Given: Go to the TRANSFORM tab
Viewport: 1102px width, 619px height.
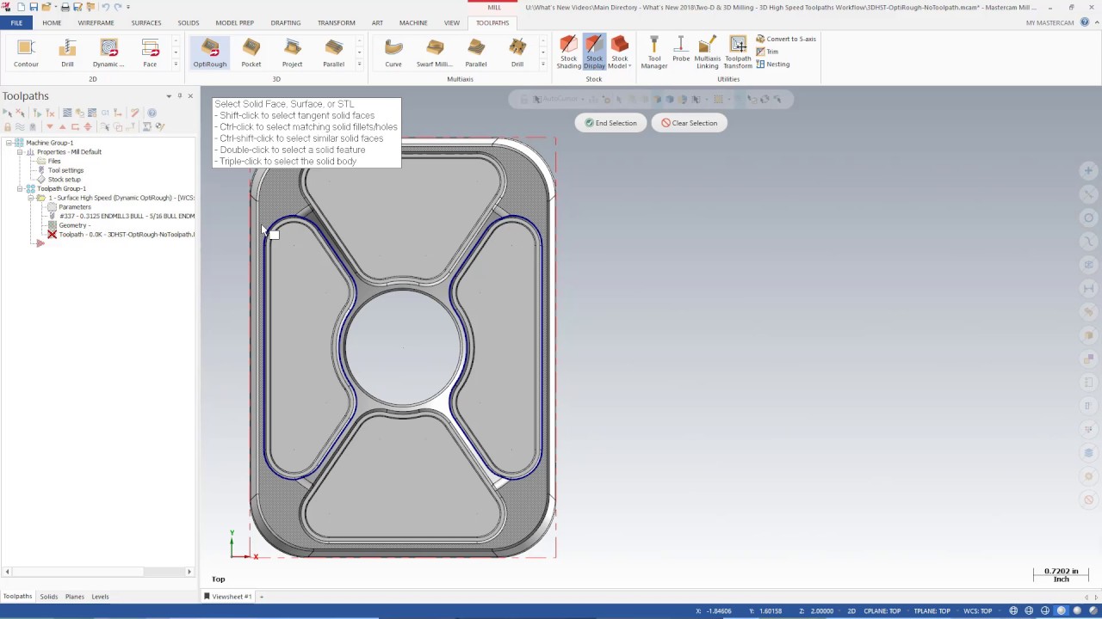Looking at the screenshot, I should [336, 22].
